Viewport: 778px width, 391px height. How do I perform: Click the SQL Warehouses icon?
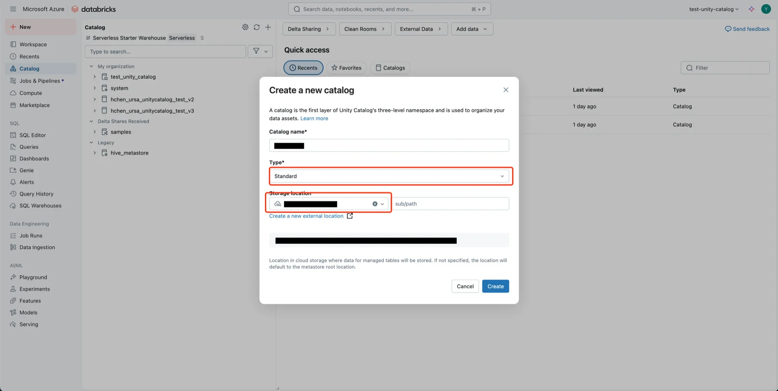coord(13,205)
